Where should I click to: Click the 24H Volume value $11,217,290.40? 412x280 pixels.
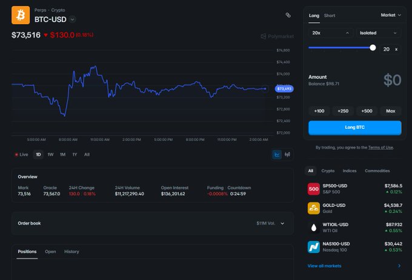pyautogui.click(x=130, y=194)
